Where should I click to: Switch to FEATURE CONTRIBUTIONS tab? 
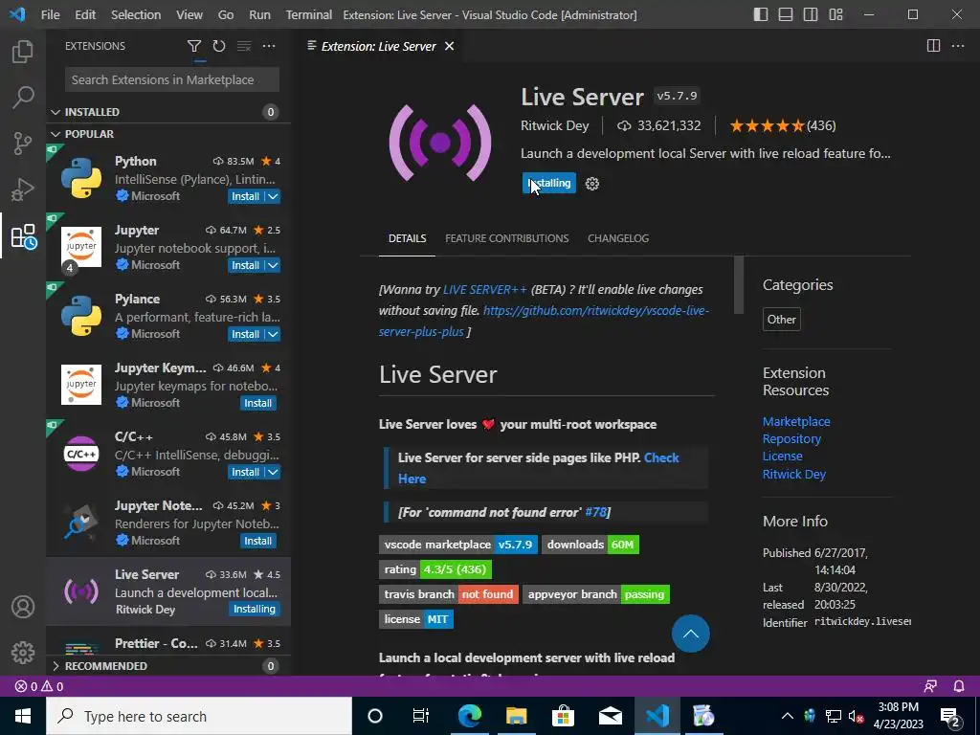[x=507, y=238]
